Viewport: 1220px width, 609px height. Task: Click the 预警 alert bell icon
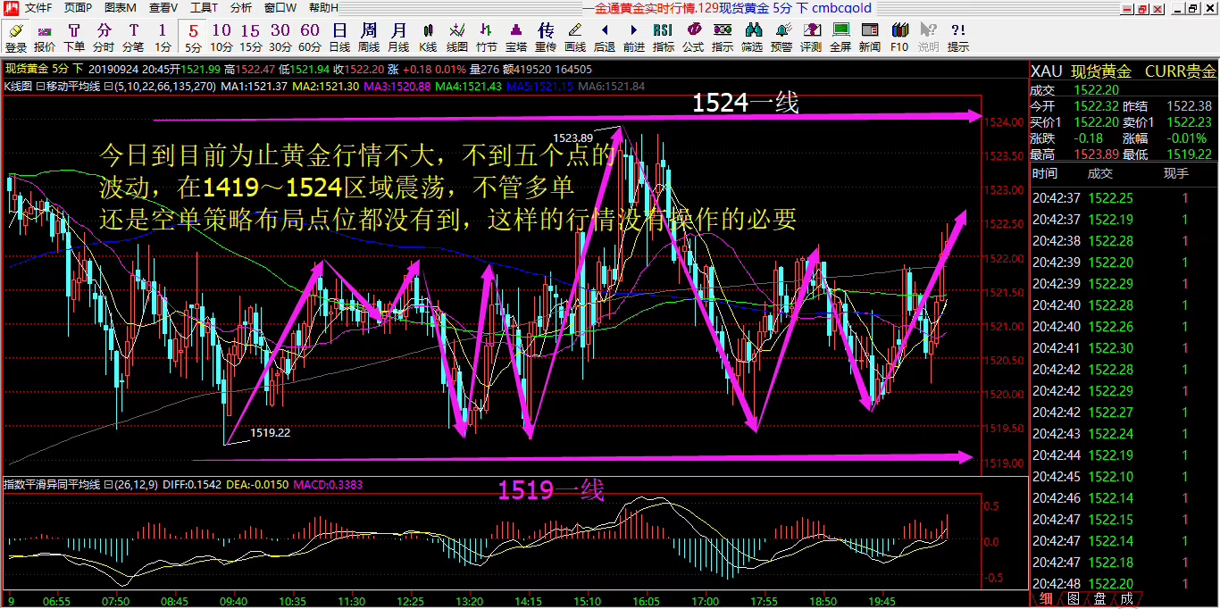(781, 38)
